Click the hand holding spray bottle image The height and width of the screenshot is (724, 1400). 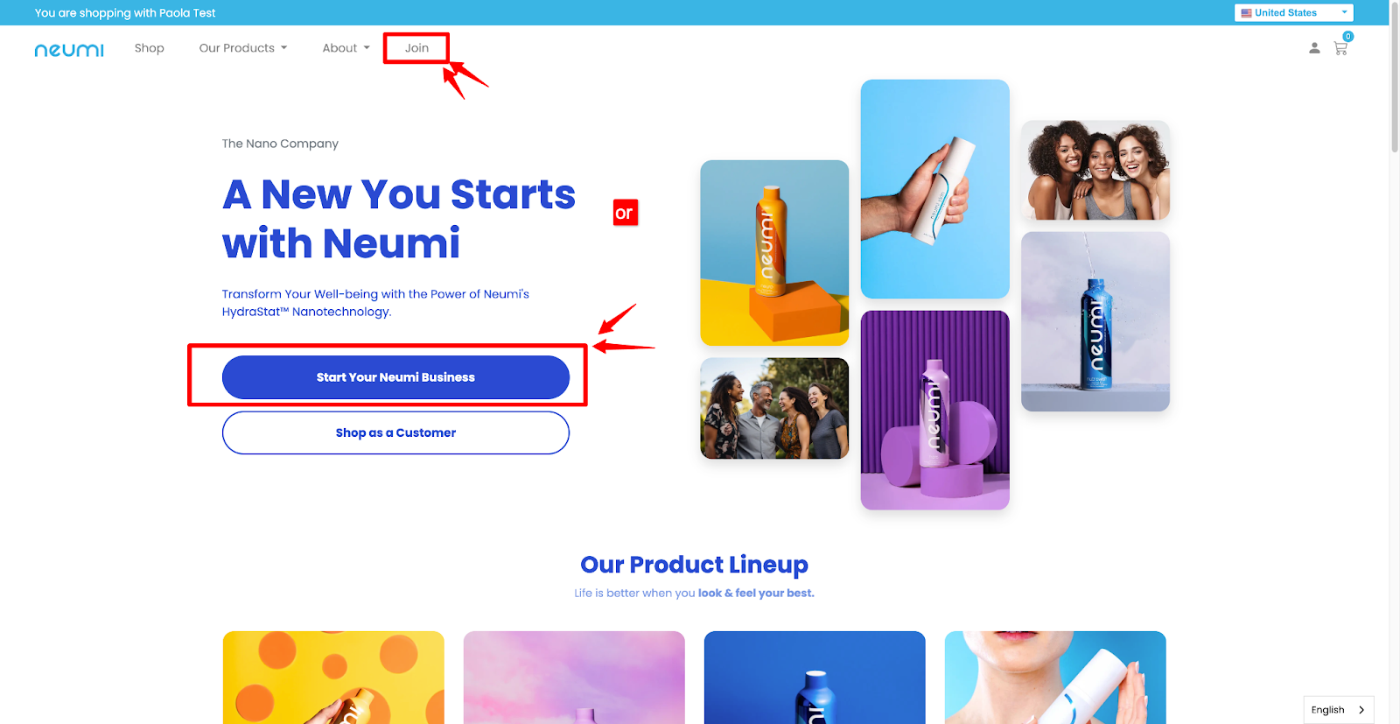934,189
